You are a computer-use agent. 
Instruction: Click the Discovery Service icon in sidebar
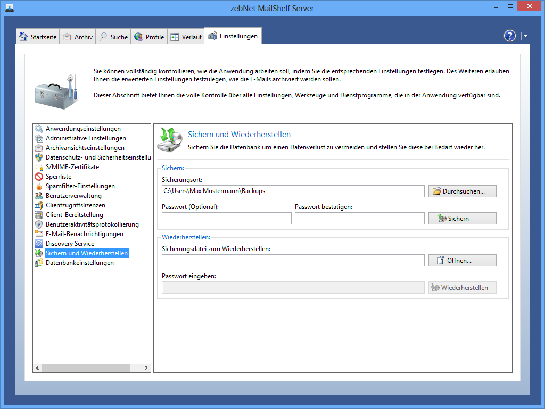click(x=39, y=244)
